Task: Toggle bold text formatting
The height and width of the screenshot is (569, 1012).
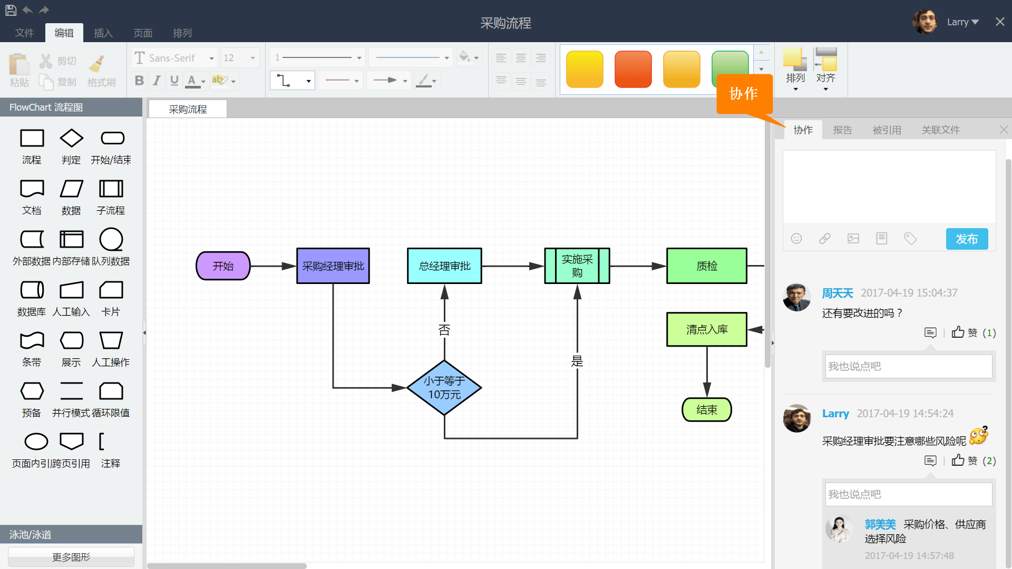Action: coord(139,81)
